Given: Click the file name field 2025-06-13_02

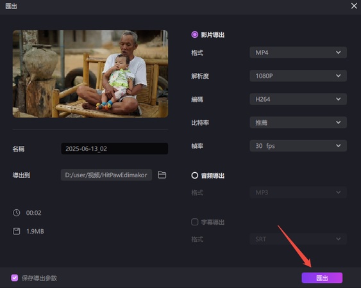Looking at the screenshot, I should (x=114, y=148).
